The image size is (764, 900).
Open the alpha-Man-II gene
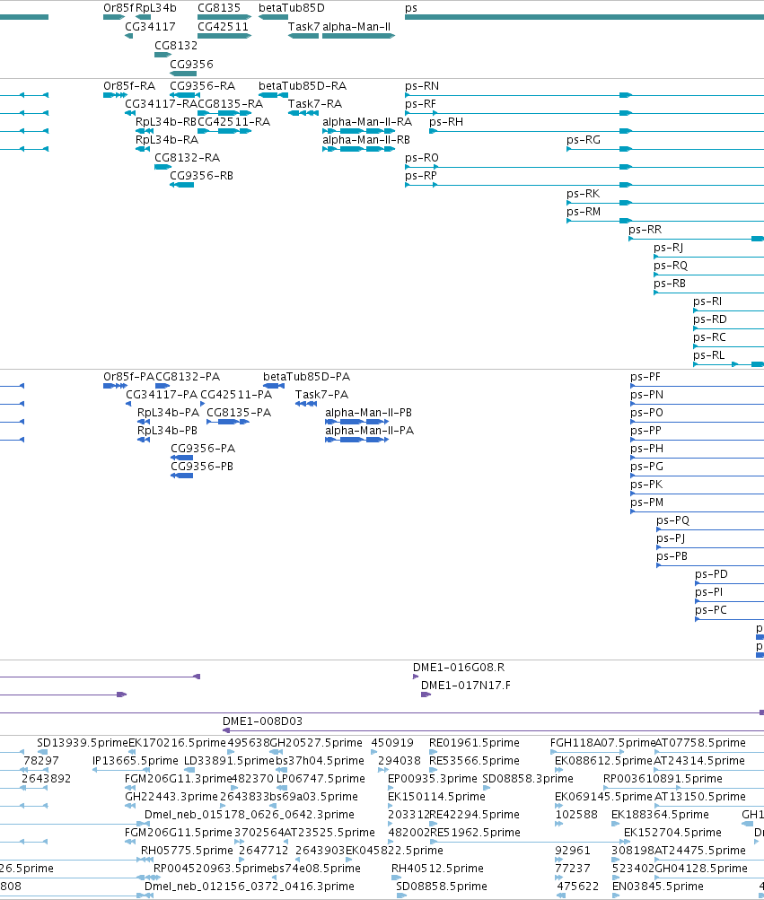point(358,36)
